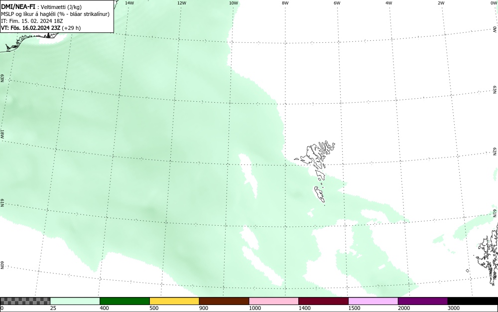Viewport: 498px width, 312px height.
Task: Click the 'MSLP og líkur á hagléli' line
Action: tap(55, 14)
